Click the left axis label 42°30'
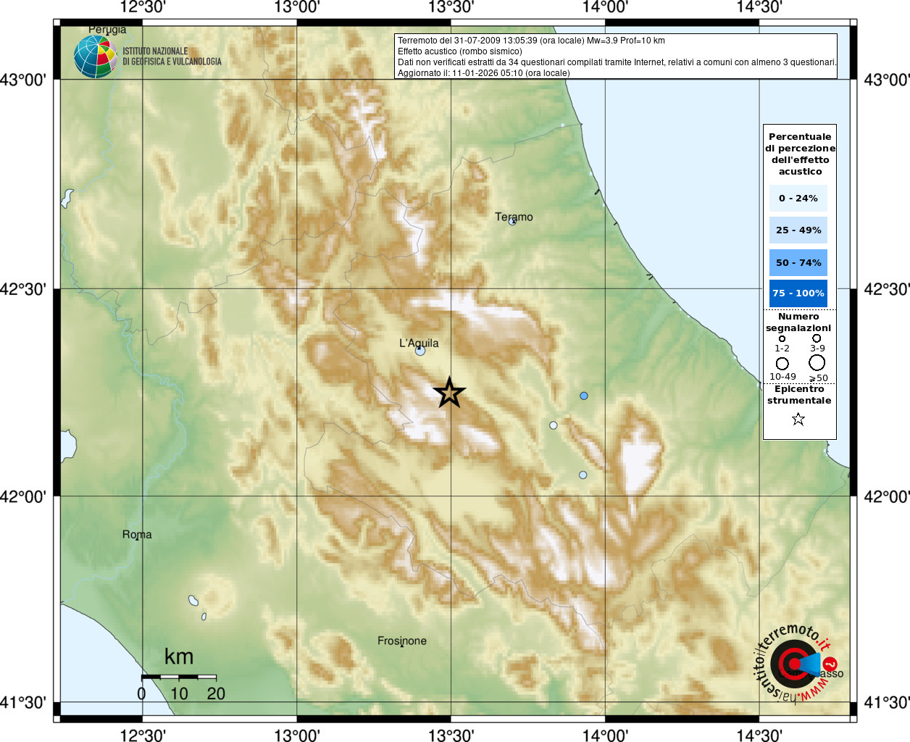 coord(23,289)
